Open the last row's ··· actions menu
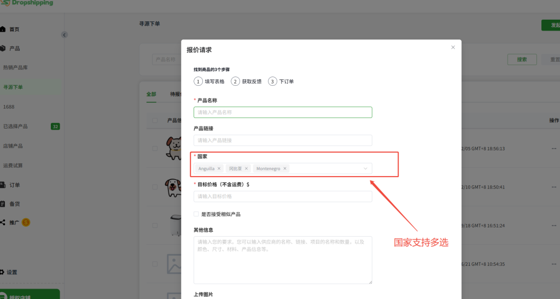This screenshot has width=560, height=299. tap(554, 263)
